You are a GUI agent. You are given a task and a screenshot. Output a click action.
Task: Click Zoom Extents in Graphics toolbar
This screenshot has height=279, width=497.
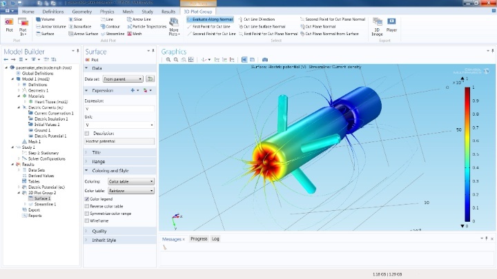(191, 59)
